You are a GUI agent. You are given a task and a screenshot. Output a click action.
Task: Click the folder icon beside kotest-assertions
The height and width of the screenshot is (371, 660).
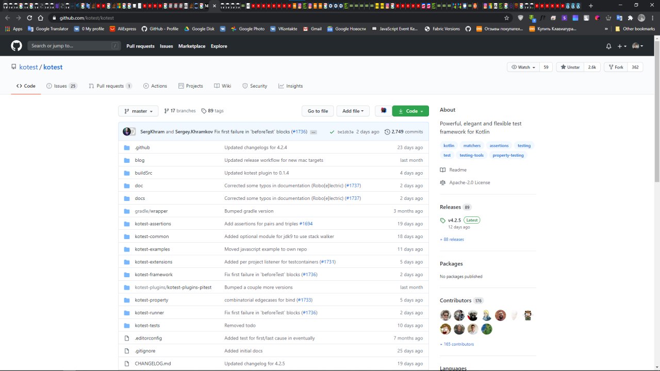(127, 224)
